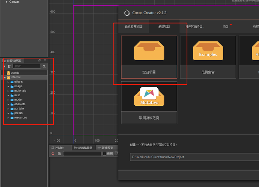Screen dimensions: 259x187
Task: Expand the misc folder
Action: click(x=8, y=95)
